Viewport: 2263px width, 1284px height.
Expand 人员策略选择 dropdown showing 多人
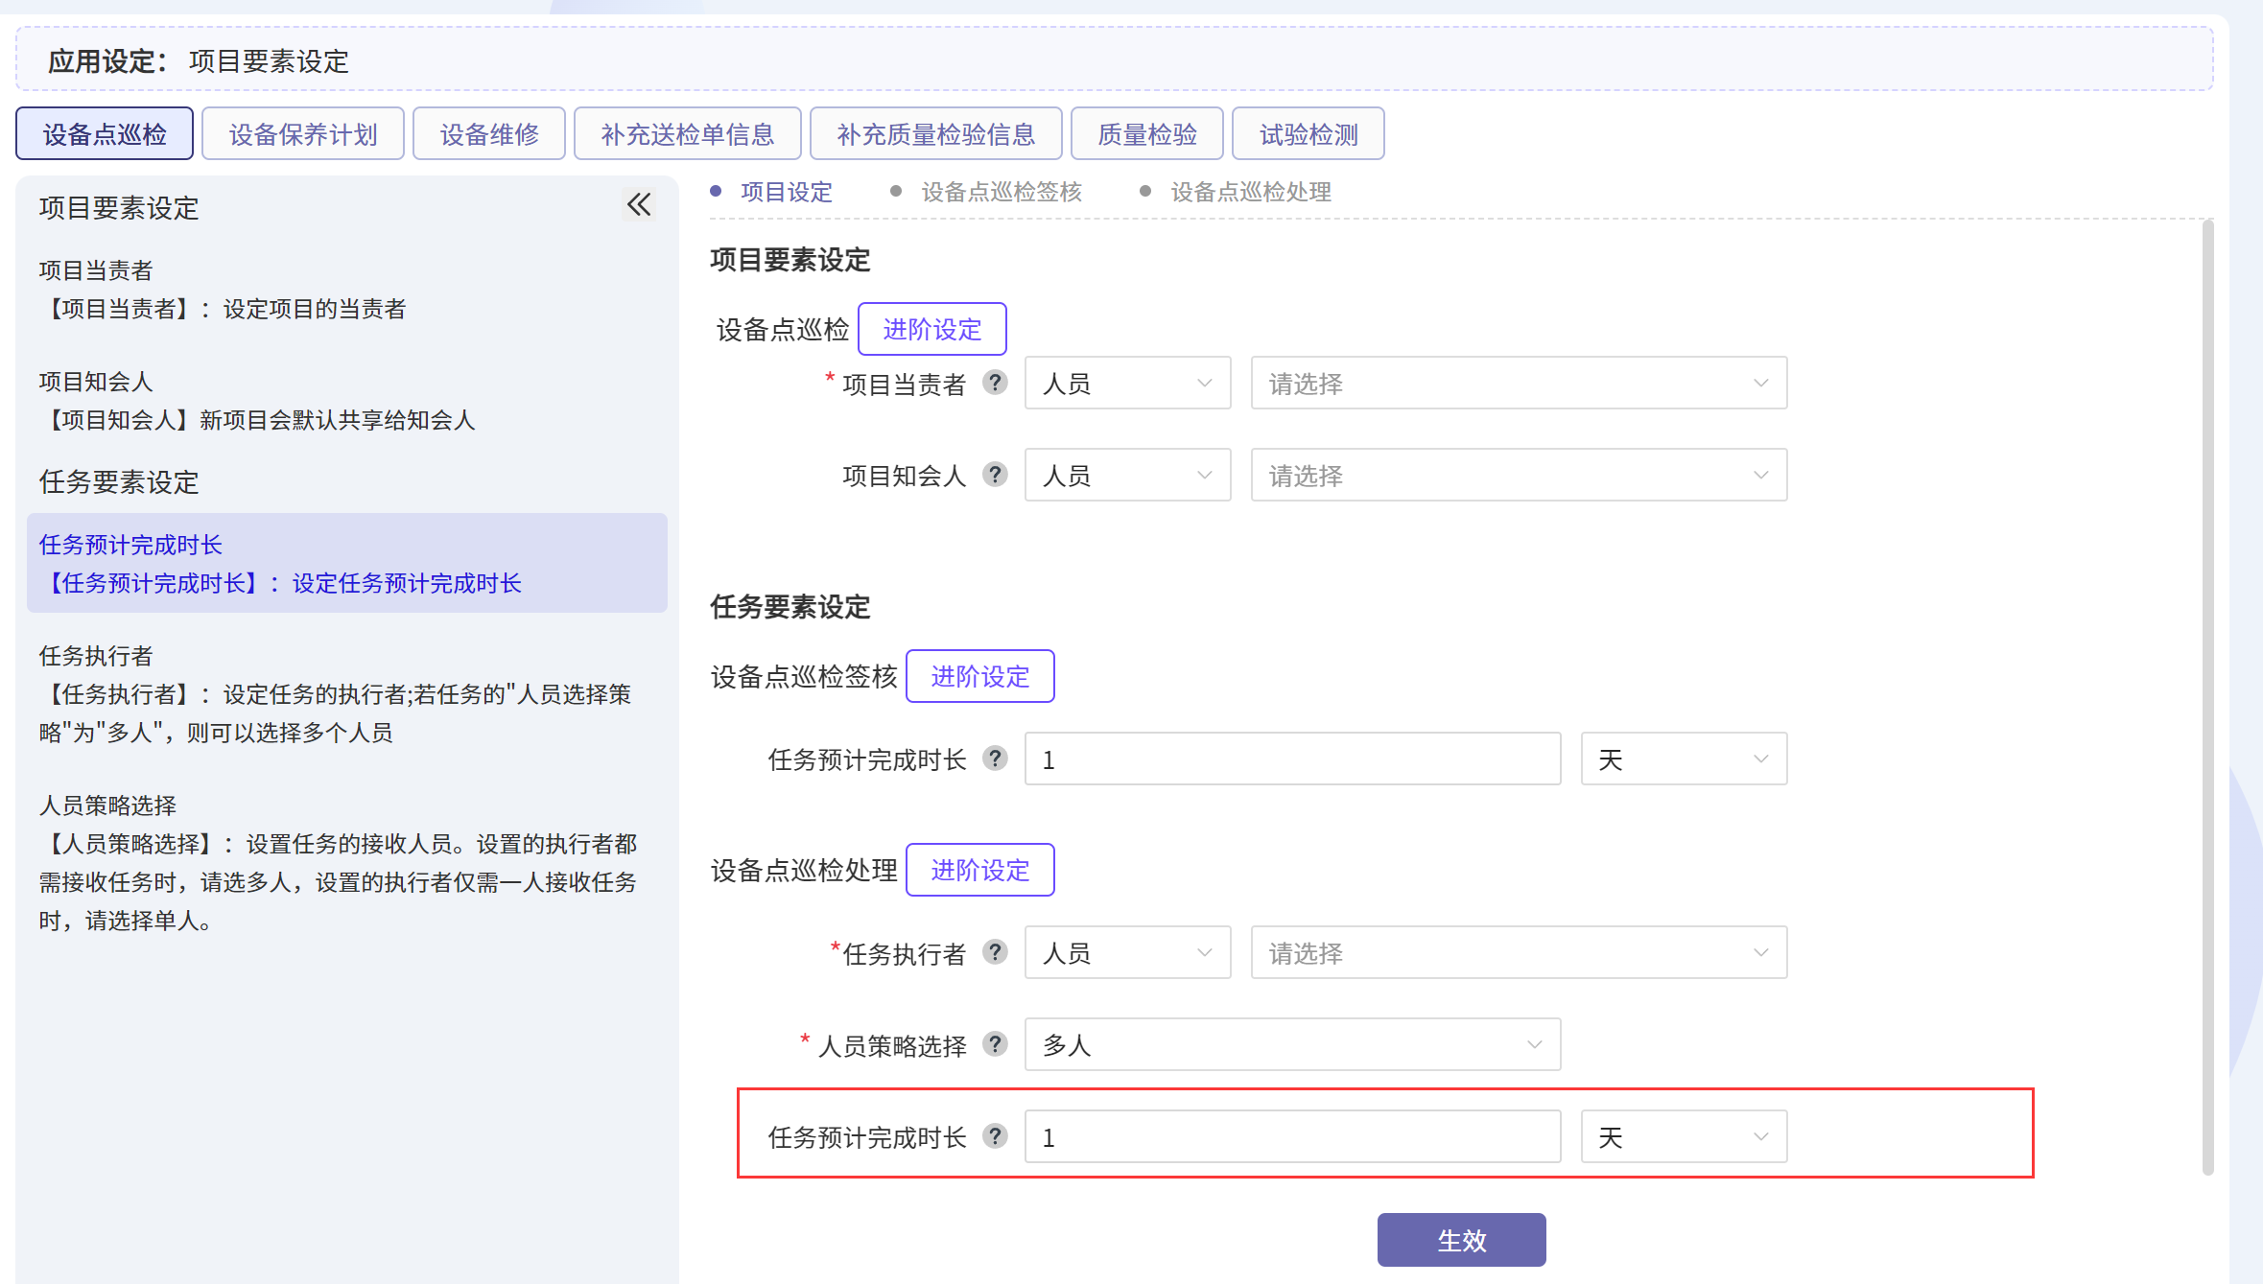(1292, 1044)
